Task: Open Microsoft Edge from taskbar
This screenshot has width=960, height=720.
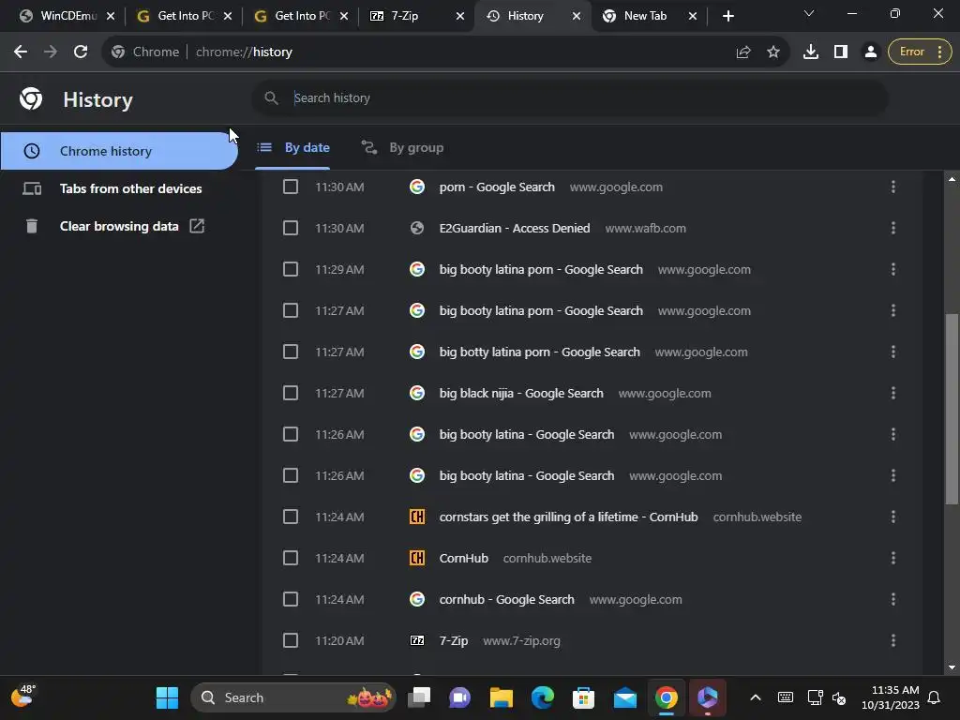Action: pyautogui.click(x=543, y=697)
